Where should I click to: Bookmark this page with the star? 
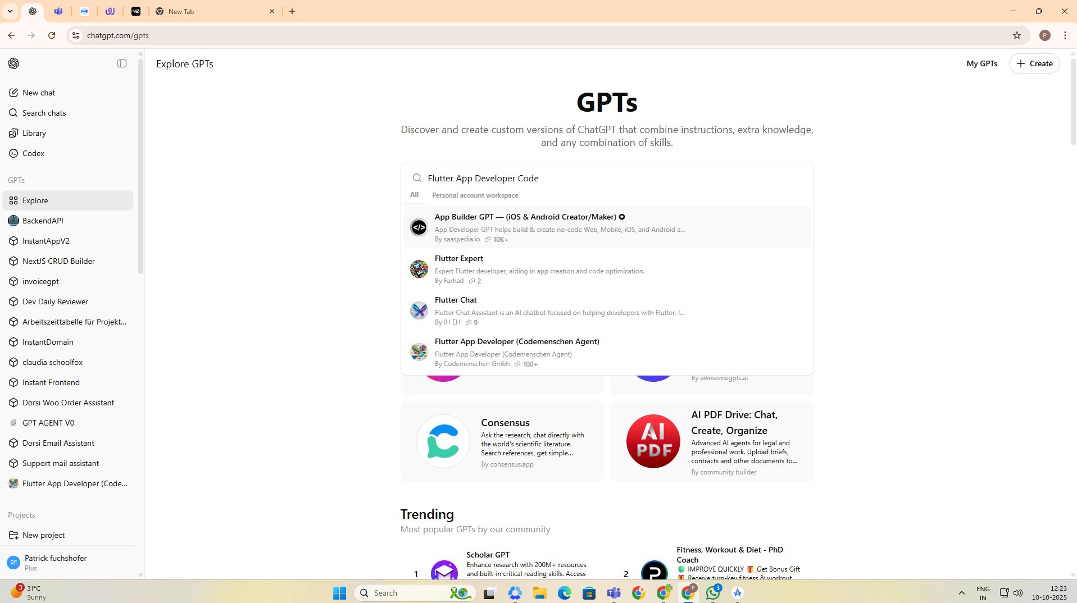click(x=1016, y=35)
